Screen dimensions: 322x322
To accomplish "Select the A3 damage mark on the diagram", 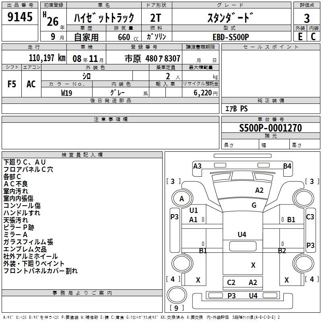I will 197,166.
